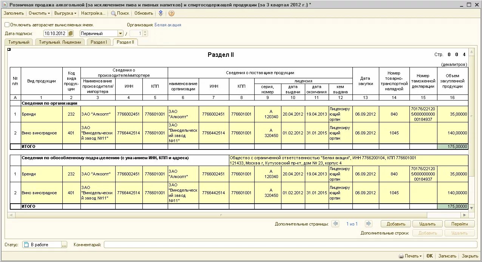
Task: Open the calendar picker for Дата подписи
Action: coord(71,34)
